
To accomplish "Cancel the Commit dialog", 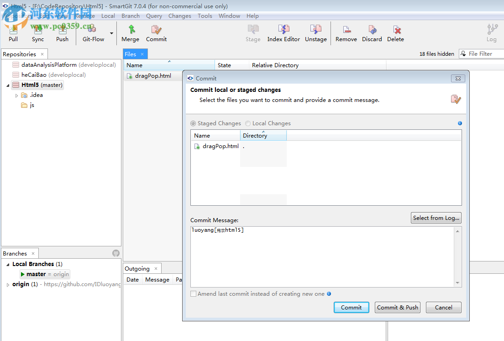I will point(444,308).
